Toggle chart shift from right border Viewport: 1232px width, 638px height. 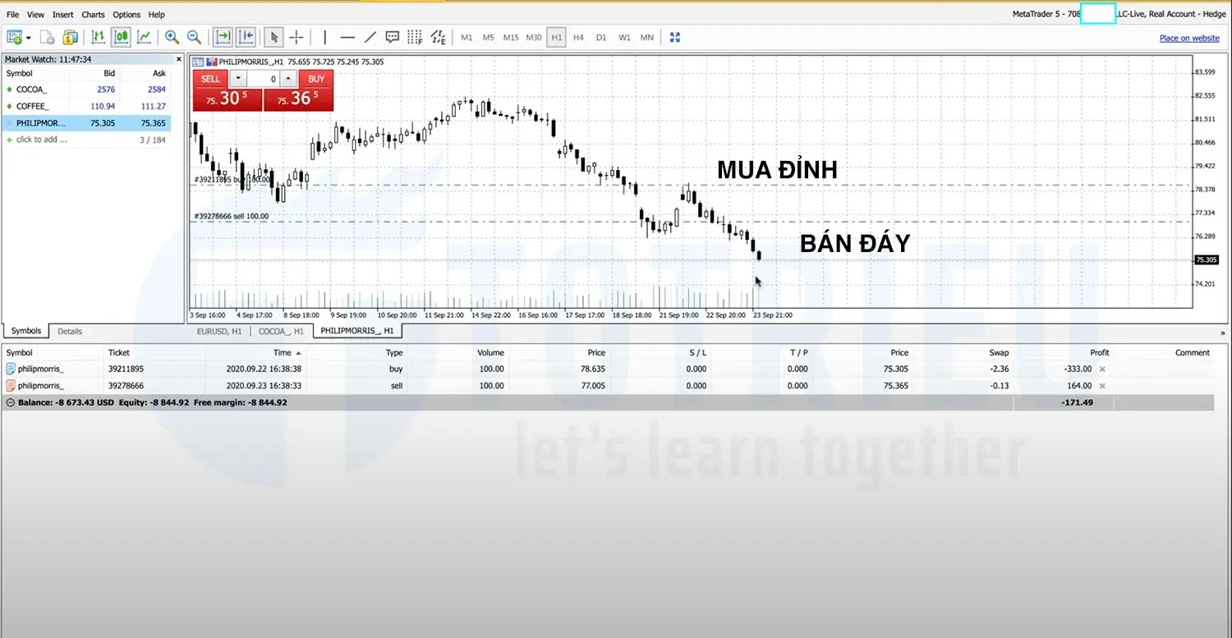[246, 37]
